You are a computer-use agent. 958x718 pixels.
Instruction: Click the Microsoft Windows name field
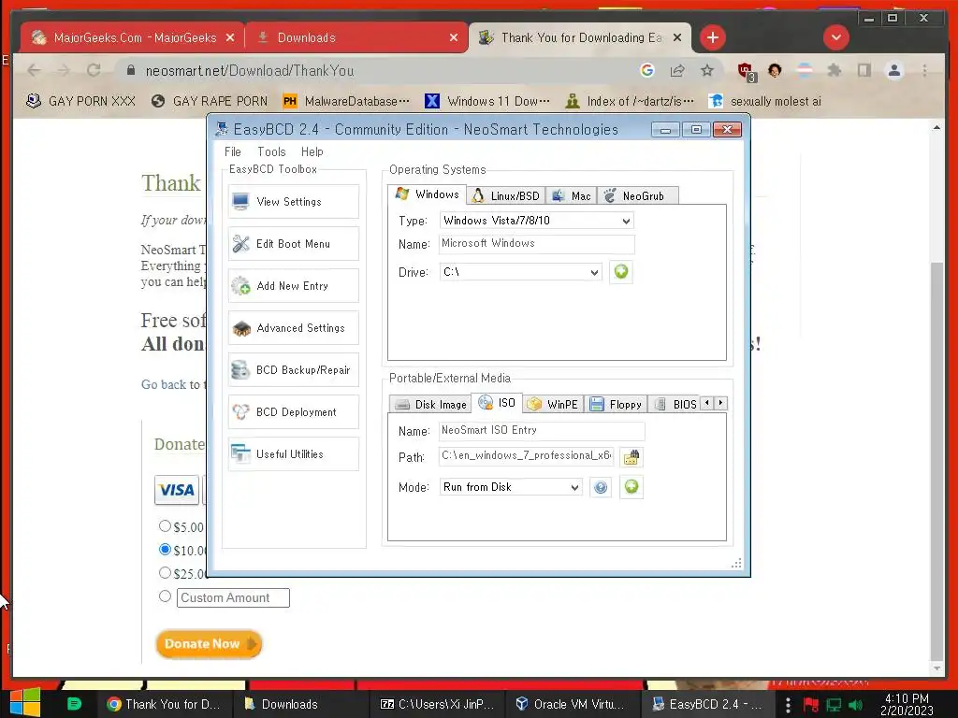click(x=536, y=244)
